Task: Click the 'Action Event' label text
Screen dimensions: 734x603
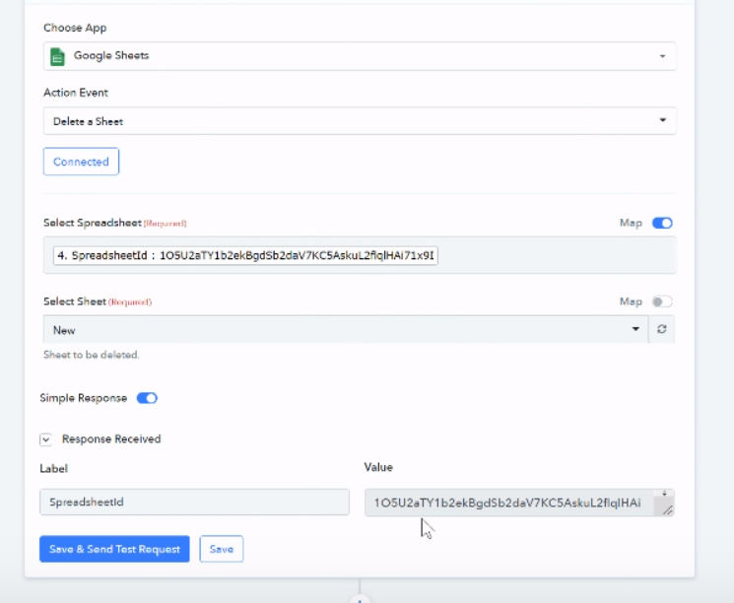Action: click(76, 93)
